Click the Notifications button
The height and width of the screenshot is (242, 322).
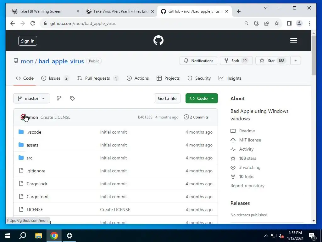click(198, 61)
